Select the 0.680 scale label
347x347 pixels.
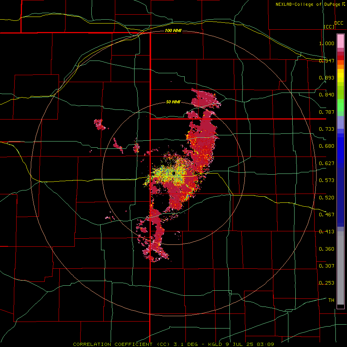click(327, 146)
